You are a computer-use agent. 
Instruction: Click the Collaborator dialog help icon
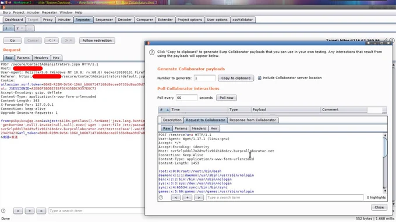point(152,52)
